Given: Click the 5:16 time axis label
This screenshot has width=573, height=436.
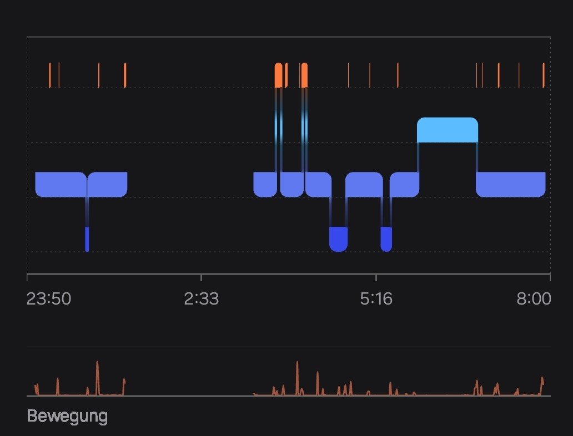Looking at the screenshot, I should (x=376, y=300).
